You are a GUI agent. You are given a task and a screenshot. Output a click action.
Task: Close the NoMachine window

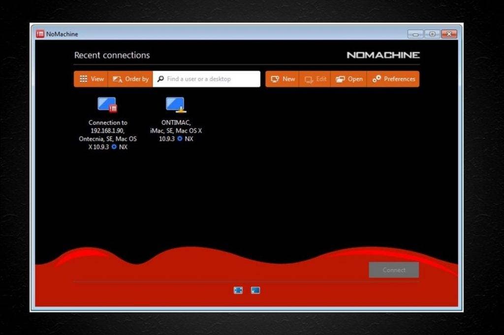pos(449,34)
